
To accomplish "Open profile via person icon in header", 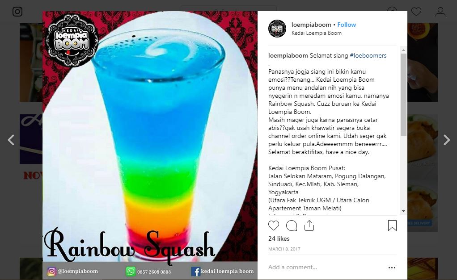I will 440,12.
